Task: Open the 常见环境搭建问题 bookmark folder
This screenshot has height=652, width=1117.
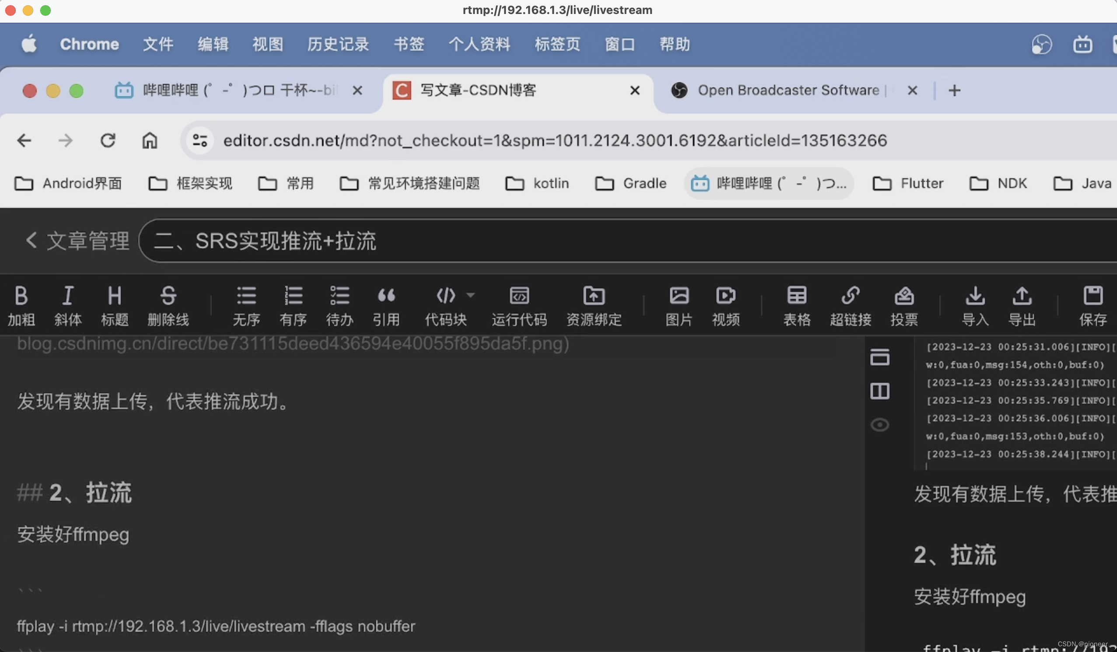Action: 409,184
